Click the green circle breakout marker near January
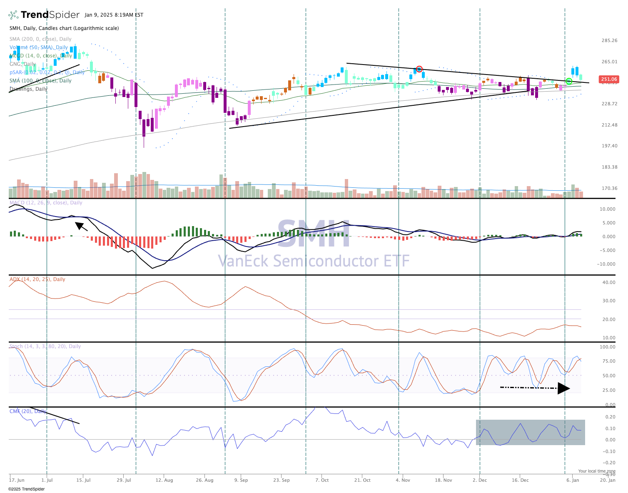The height and width of the screenshot is (493, 628). [569, 81]
